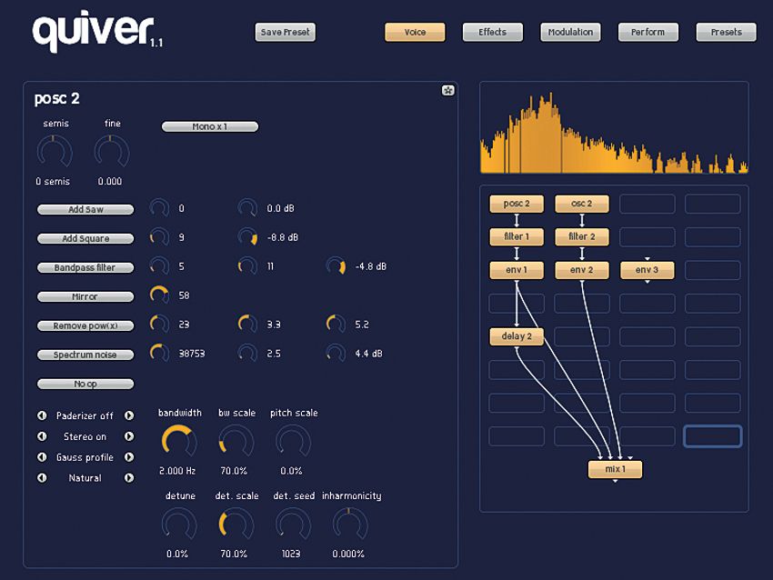Click the Spectrum noise knob showing 38753
Screen dimensions: 773x580
pos(159,354)
